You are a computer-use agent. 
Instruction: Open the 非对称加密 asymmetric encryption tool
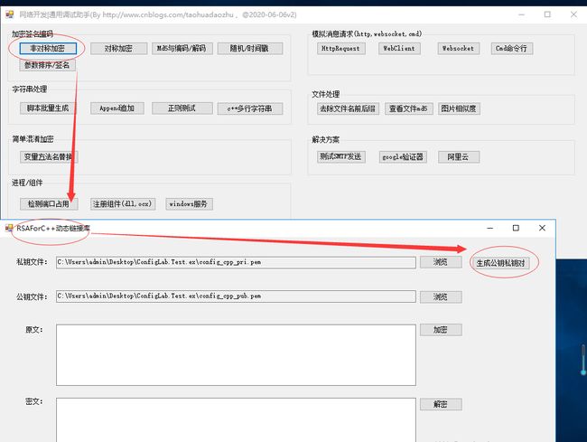(48, 48)
